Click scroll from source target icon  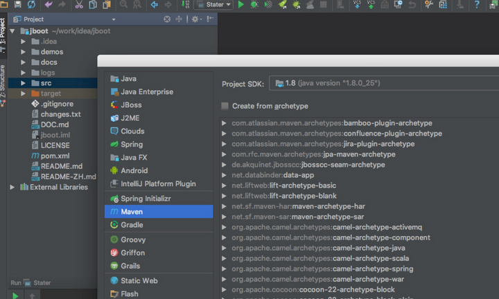(167, 19)
